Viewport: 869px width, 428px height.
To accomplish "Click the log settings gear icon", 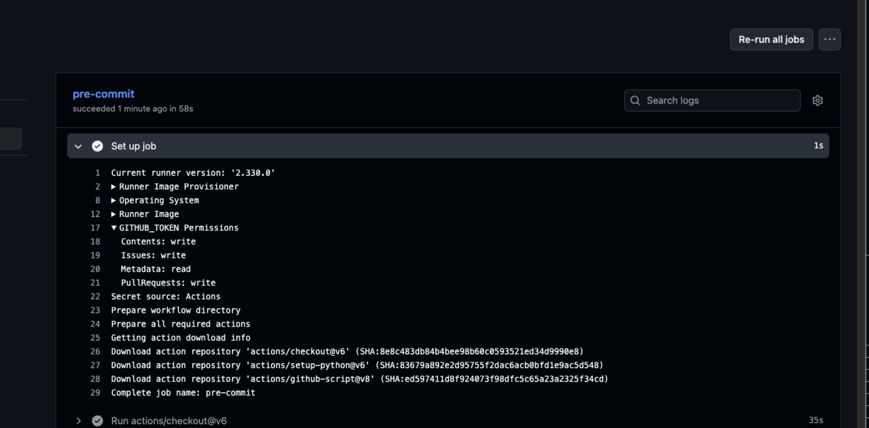I will point(817,101).
